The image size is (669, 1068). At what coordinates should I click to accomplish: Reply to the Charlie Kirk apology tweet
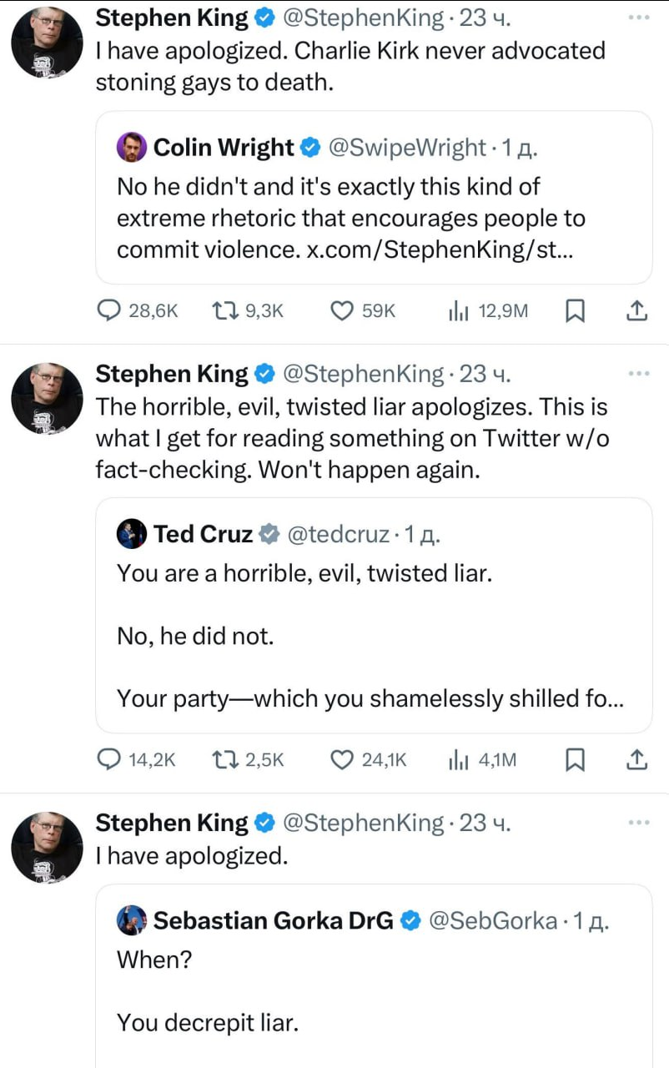tap(109, 311)
